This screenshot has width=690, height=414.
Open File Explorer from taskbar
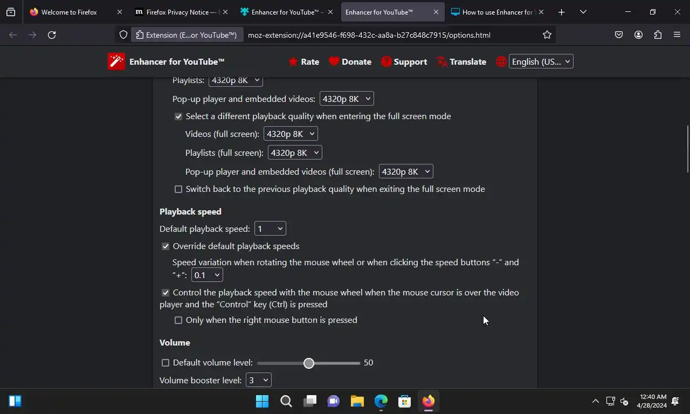(357, 401)
